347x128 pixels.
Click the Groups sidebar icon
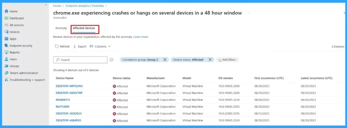(x=6, y=66)
